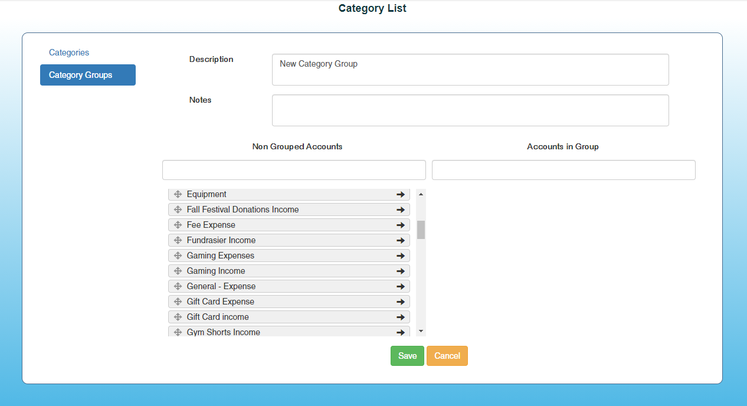Viewport: 747px width, 406px height.
Task: Click the arrow icon next to Equipment
Action: tap(400, 194)
